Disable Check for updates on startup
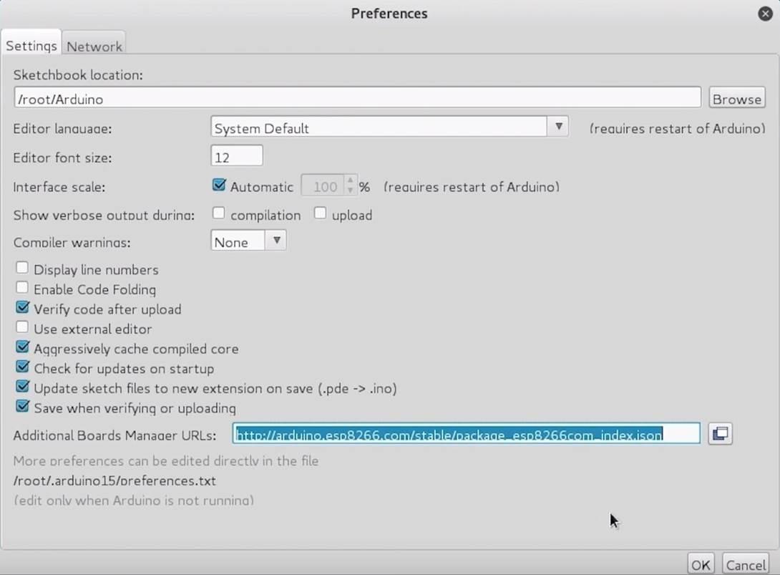This screenshot has height=575, width=780. 22,368
